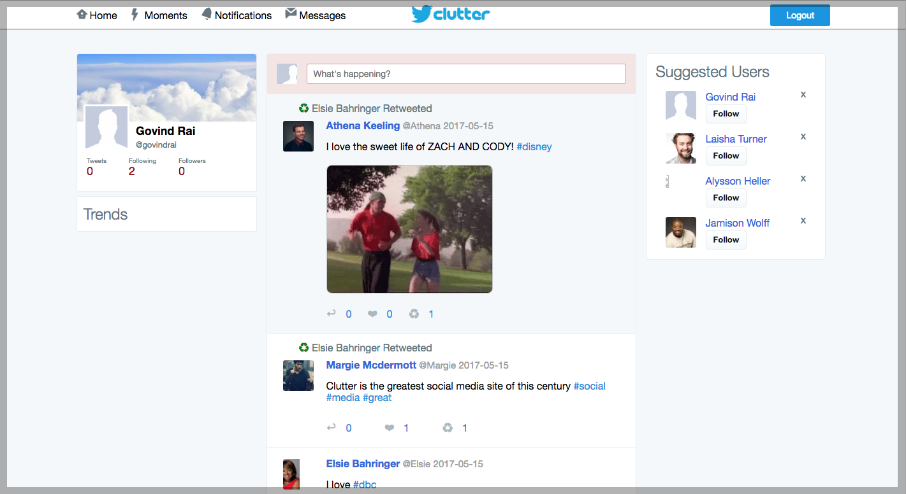This screenshot has width=906, height=494.
Task: Click Margie Mcdermott's tweet avatar
Action: coord(298,376)
